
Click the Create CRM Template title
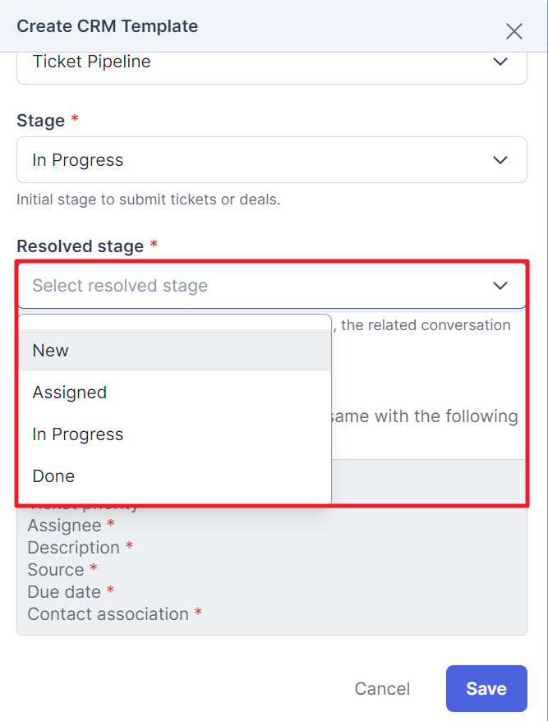107,26
